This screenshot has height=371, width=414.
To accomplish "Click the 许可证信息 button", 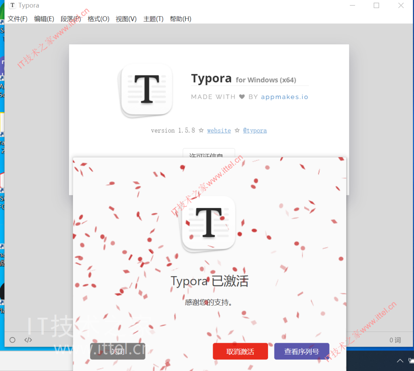I will coord(209,155).
